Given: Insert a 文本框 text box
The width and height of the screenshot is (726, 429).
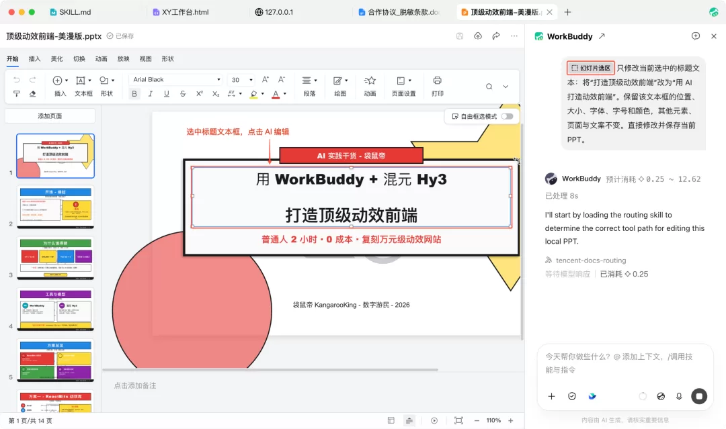Looking at the screenshot, I should tap(83, 86).
